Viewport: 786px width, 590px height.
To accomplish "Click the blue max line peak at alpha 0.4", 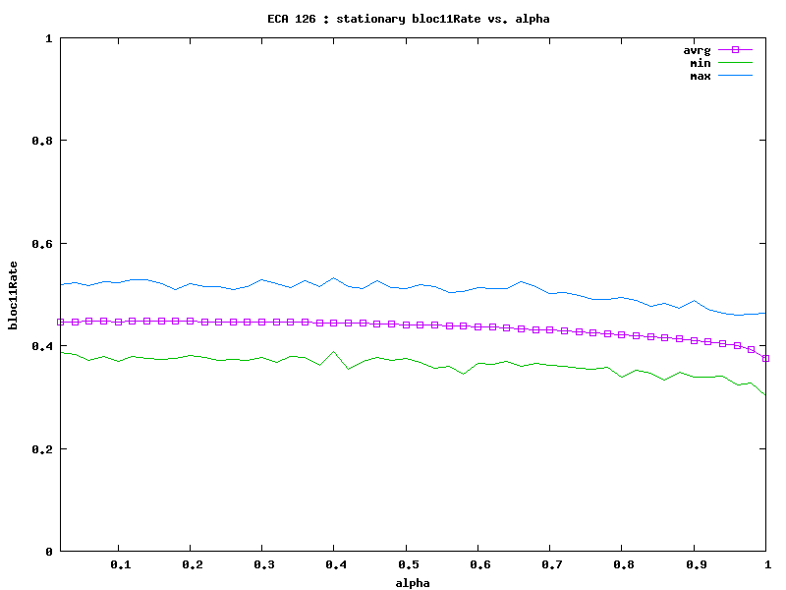I will (334, 278).
